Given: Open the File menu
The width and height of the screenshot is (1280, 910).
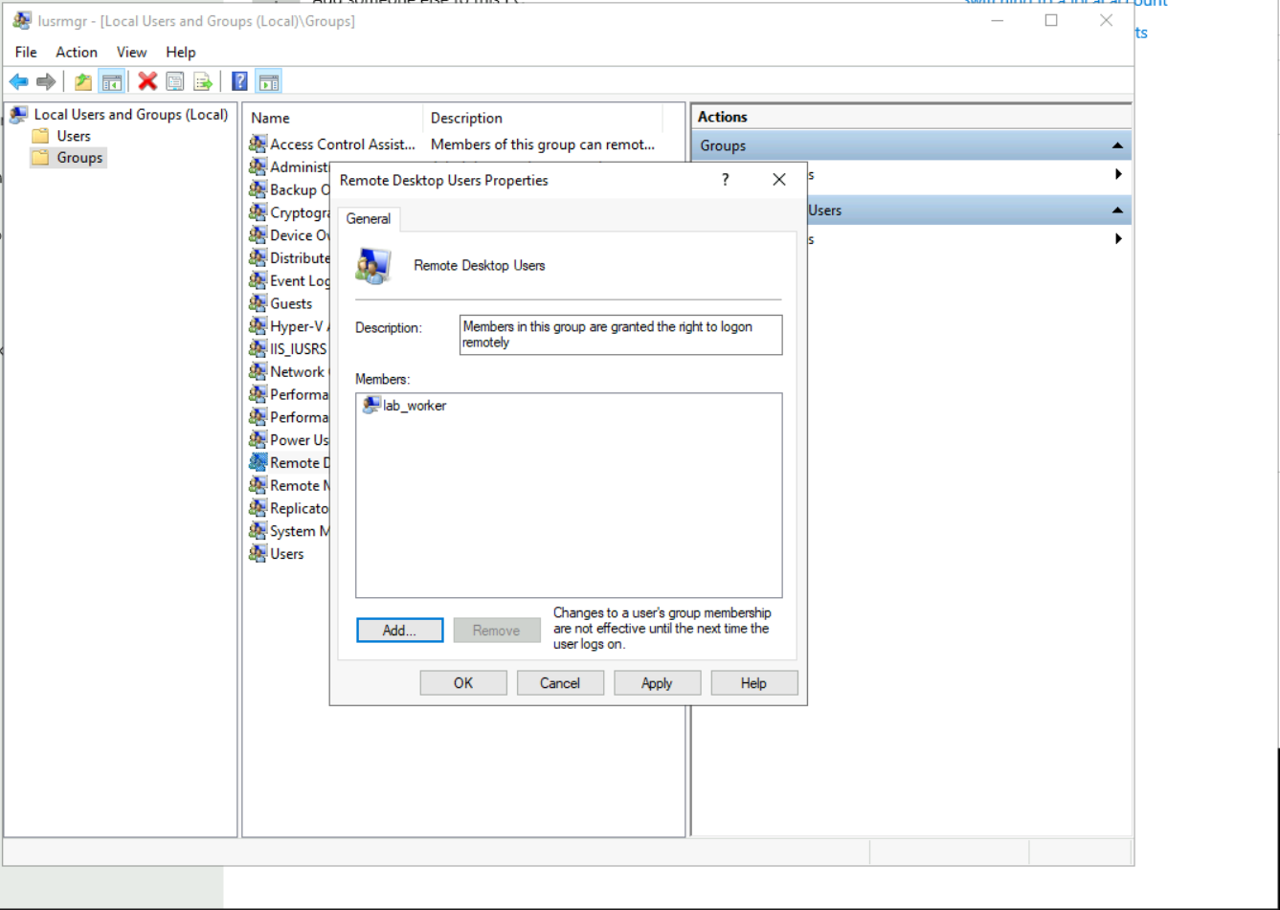Looking at the screenshot, I should pyautogui.click(x=26, y=52).
